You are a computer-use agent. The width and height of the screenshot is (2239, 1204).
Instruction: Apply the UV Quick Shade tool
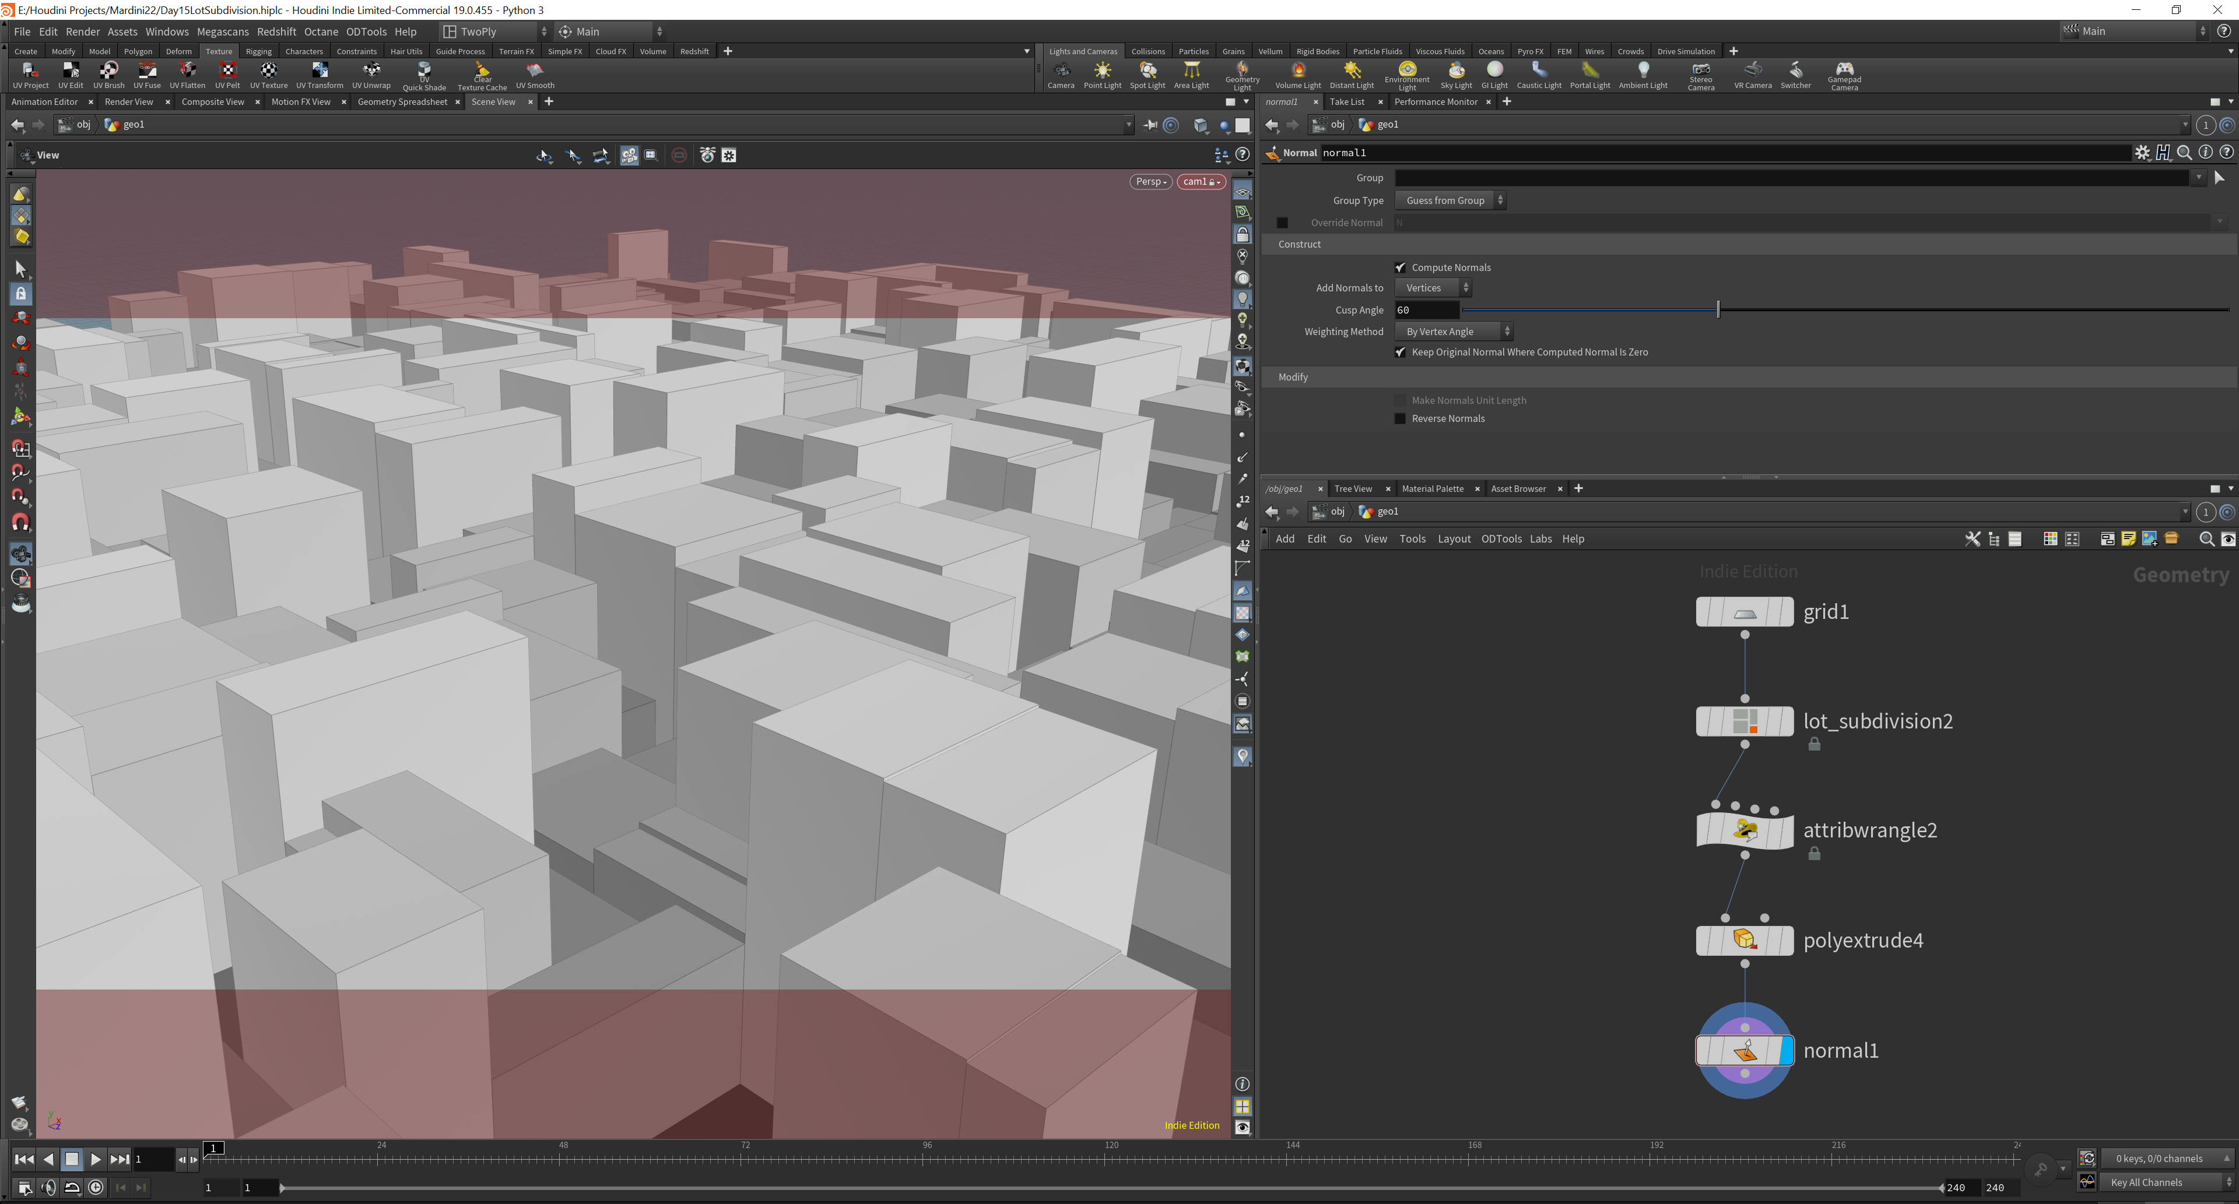point(424,76)
